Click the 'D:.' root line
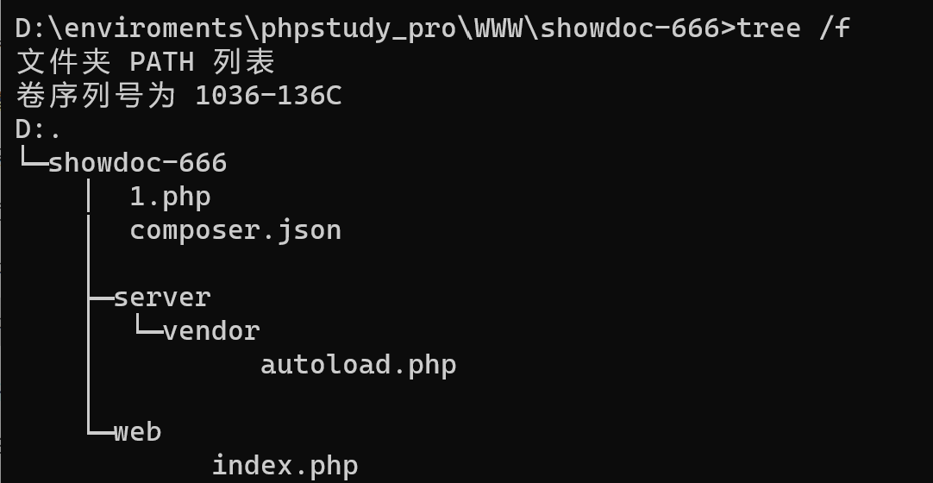The height and width of the screenshot is (483, 933). coord(37,129)
